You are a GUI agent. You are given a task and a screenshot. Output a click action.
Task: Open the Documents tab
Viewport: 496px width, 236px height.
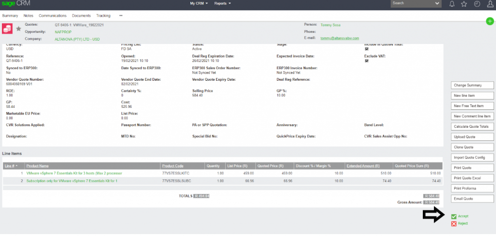click(x=81, y=15)
